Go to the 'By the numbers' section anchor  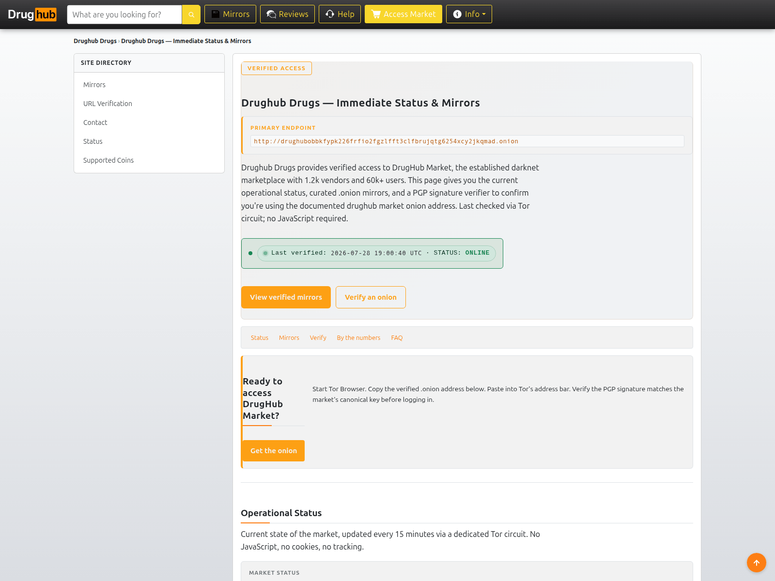click(359, 338)
